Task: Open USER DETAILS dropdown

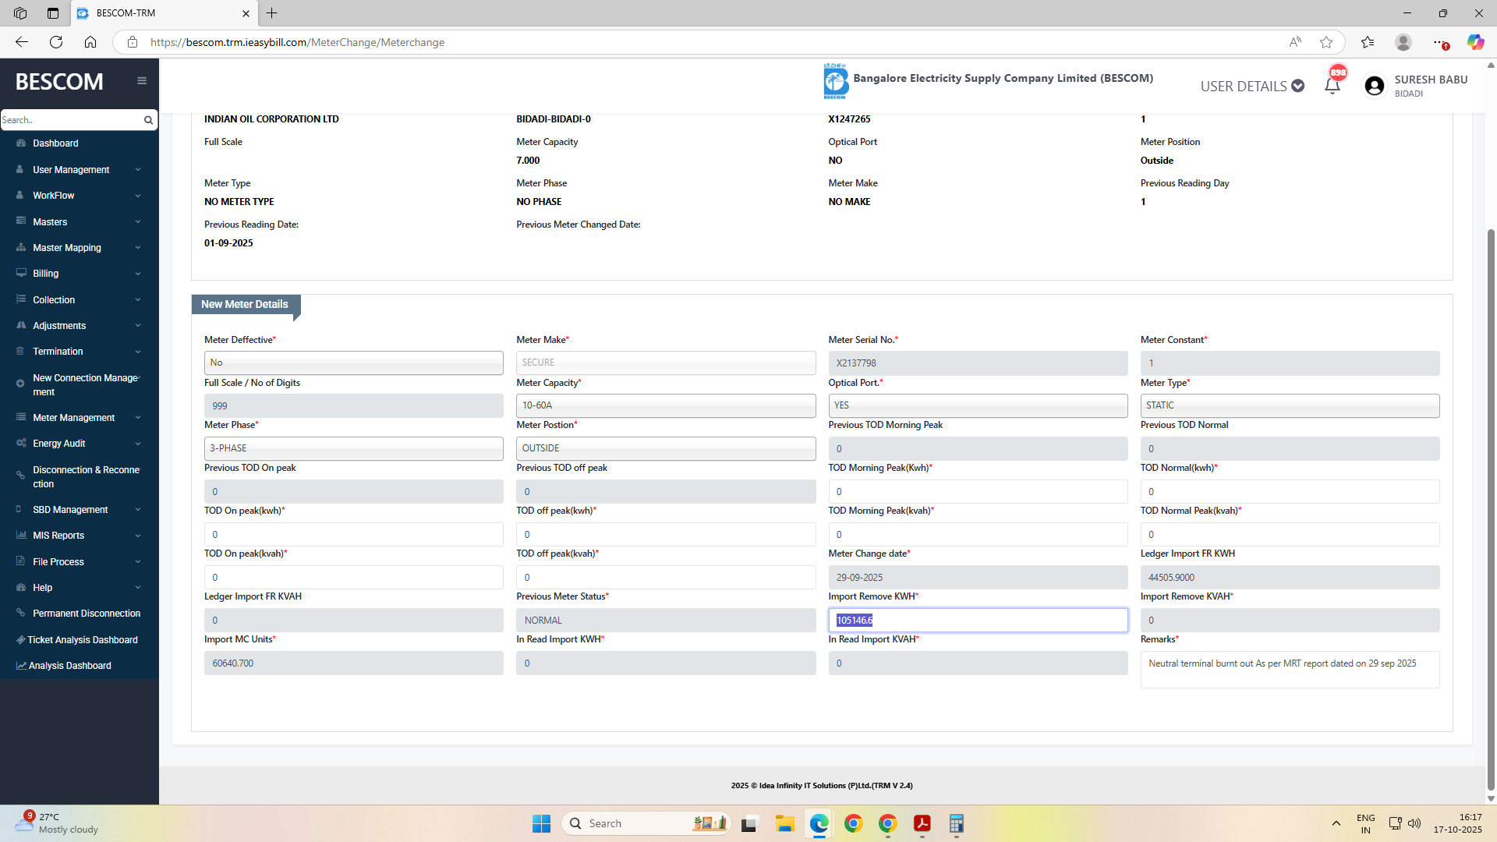Action: [x=1251, y=86]
